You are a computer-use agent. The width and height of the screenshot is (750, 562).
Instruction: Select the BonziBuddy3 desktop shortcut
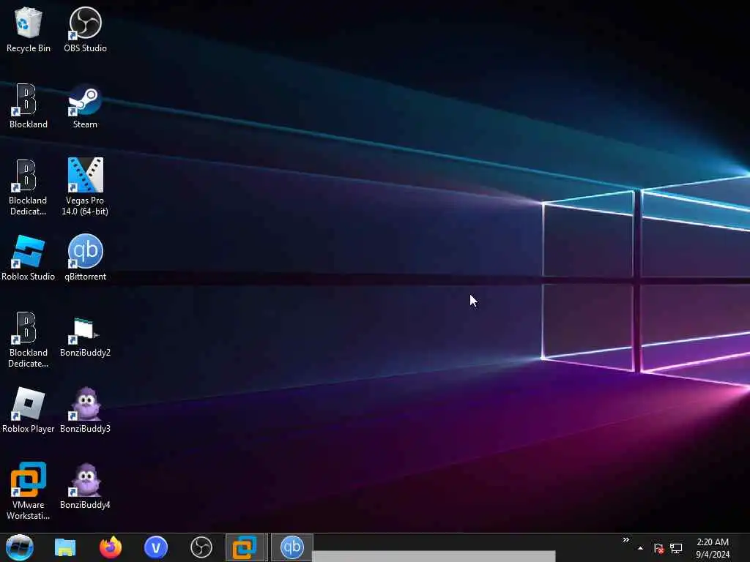pyautogui.click(x=85, y=411)
